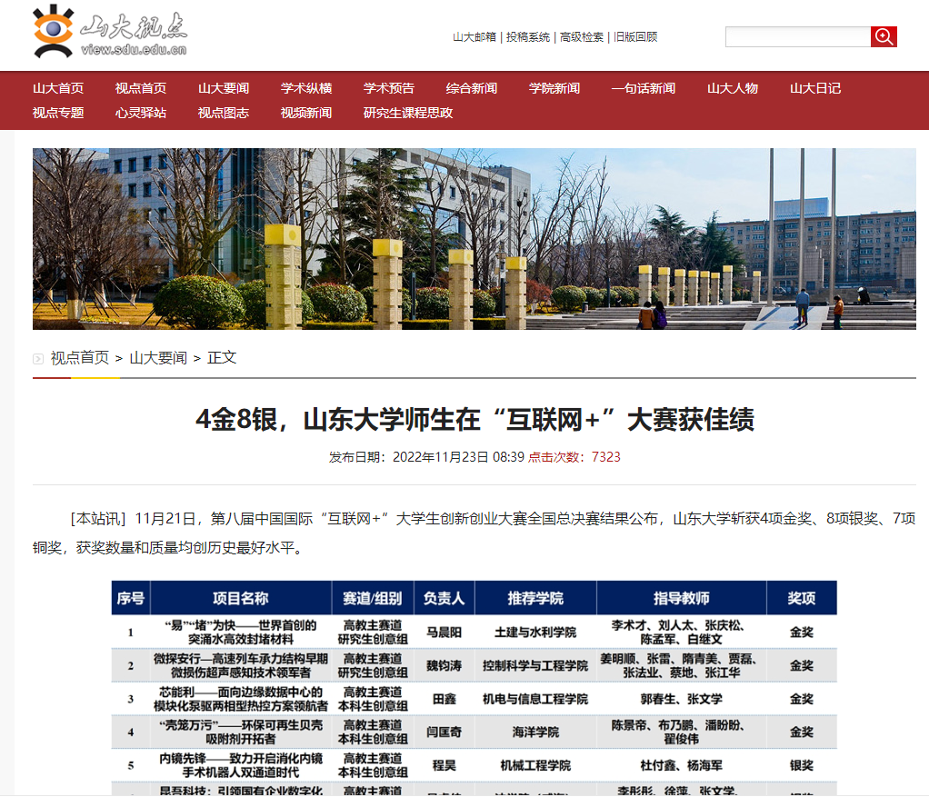Click the cell 海洋学院
The height and width of the screenshot is (797, 929).
[x=535, y=732]
